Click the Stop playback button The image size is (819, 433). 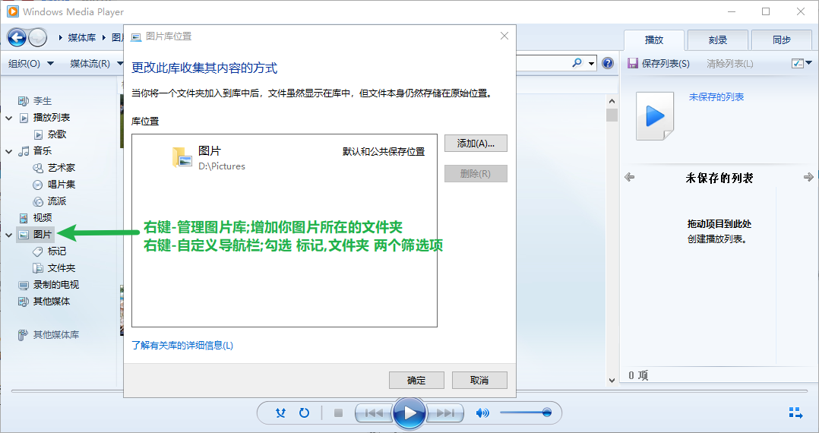click(x=339, y=412)
